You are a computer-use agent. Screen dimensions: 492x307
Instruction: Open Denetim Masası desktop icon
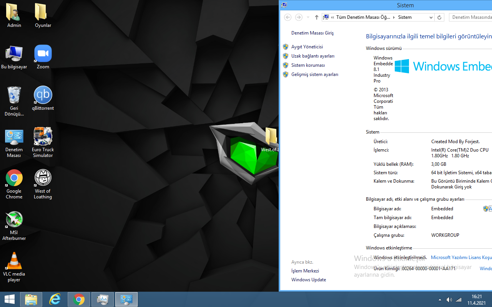tap(14, 142)
